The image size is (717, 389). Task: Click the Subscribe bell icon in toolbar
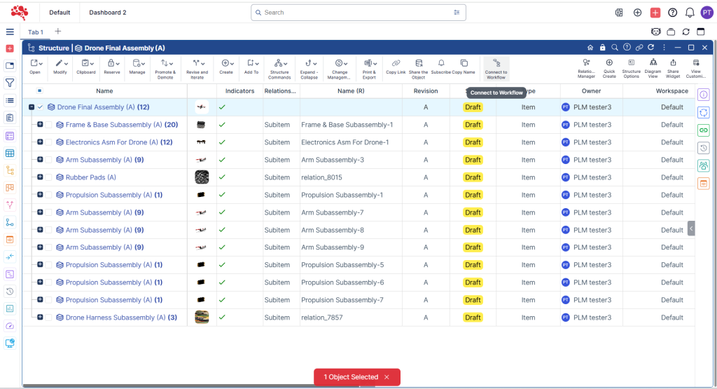coord(441,64)
